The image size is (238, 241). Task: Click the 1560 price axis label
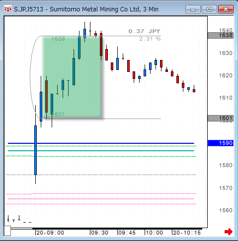[x=226, y=210]
